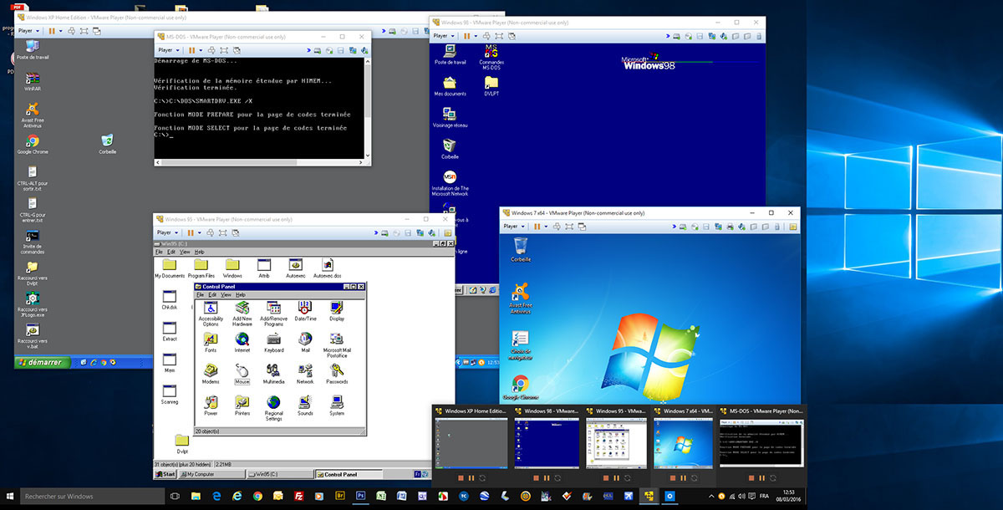Select Commandes MS-DOS icon on Windows 98 desktop
This screenshot has width=1003, height=510.
491,57
